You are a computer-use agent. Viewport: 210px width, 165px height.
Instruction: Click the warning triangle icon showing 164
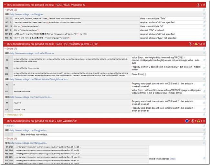pos(196,44)
